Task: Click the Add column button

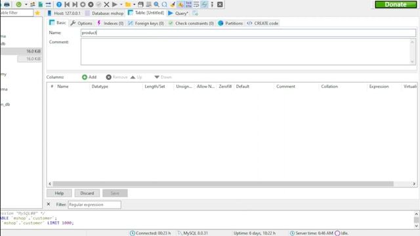Action: click(x=89, y=77)
